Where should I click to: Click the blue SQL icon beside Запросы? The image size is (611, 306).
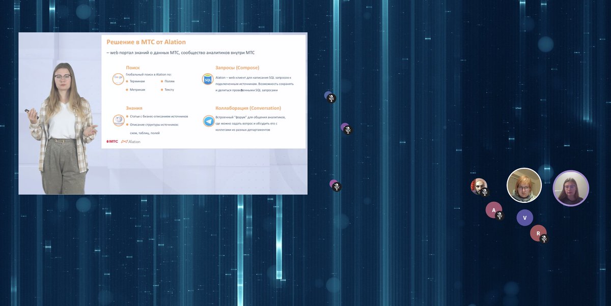coord(208,79)
